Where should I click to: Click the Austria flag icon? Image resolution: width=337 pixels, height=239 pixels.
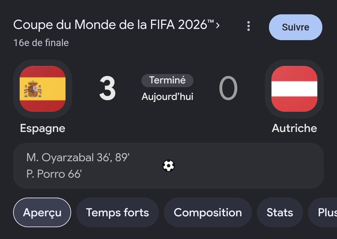coord(294,89)
